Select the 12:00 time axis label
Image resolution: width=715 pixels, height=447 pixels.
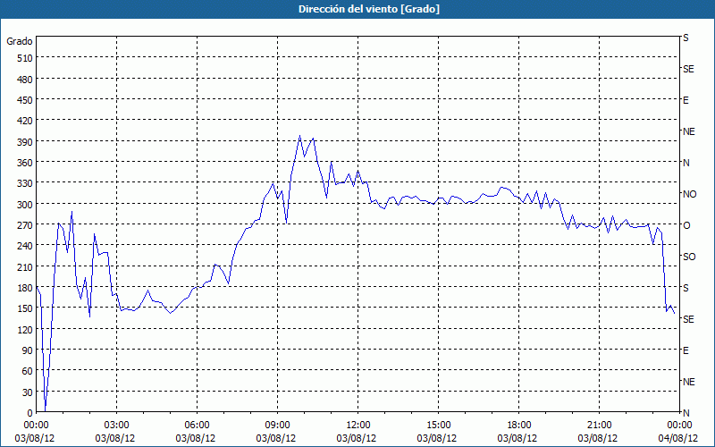point(358,426)
